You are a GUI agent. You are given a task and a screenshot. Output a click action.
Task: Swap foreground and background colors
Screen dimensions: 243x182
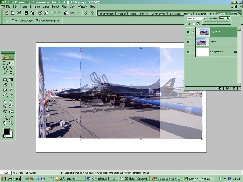click(11, 129)
